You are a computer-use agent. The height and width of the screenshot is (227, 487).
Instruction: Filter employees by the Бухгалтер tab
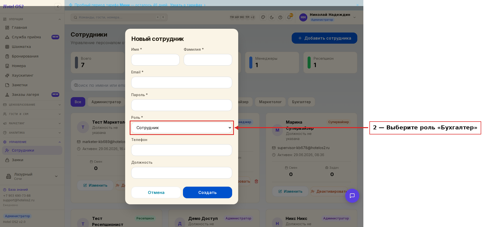click(302, 102)
